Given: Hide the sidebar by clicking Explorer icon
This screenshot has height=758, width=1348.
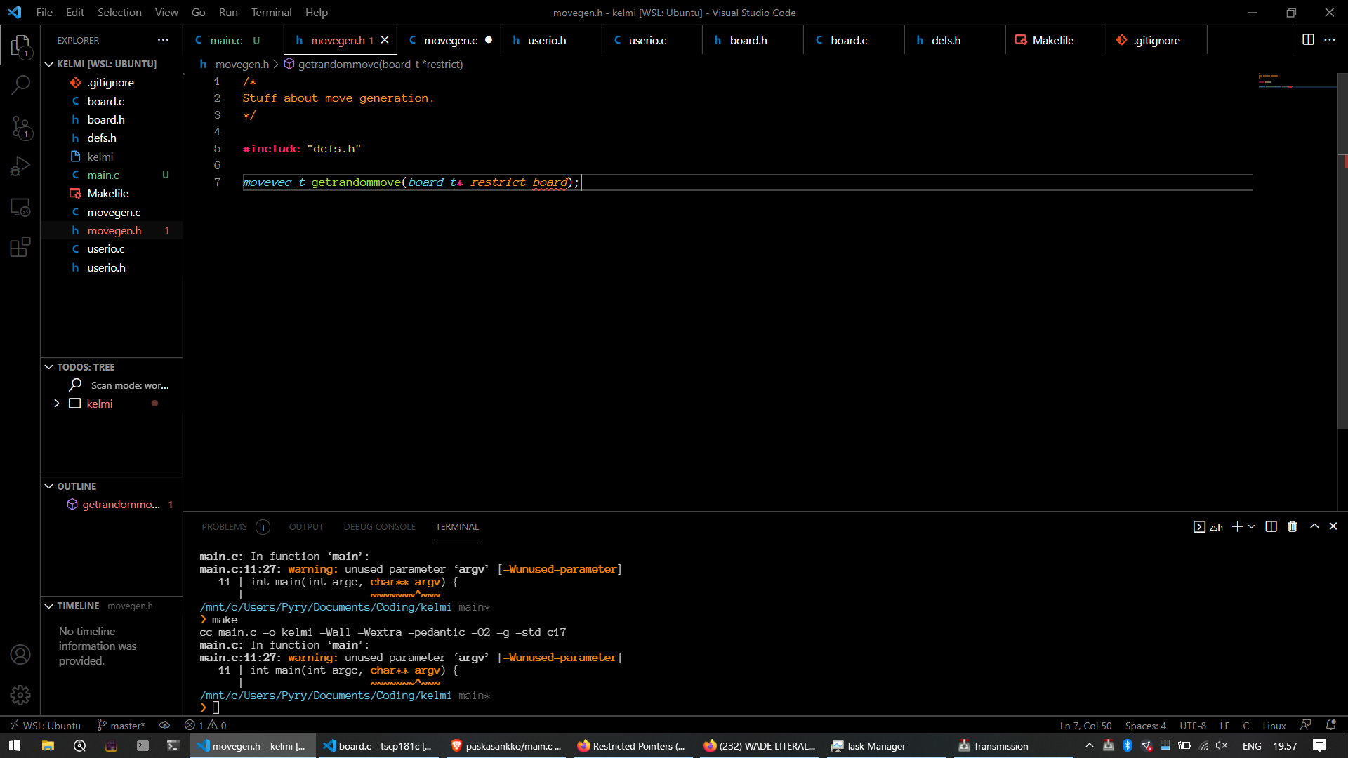Looking at the screenshot, I should tap(20, 46).
